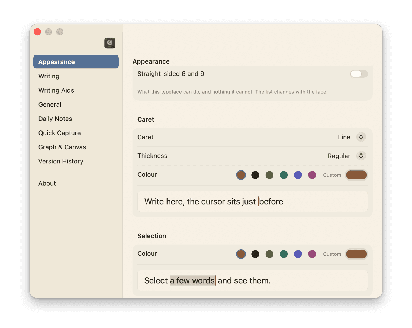412x328 pixels.
Task: Set the caret colour to magenta
Action: click(x=312, y=175)
